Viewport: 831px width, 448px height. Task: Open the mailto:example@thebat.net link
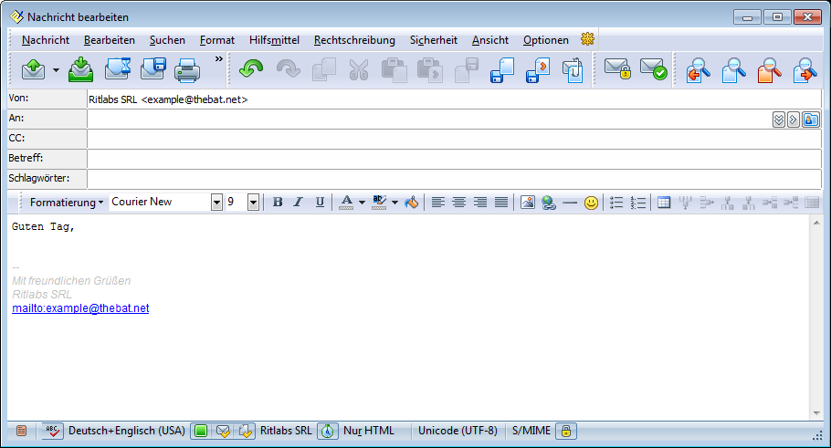(x=80, y=308)
